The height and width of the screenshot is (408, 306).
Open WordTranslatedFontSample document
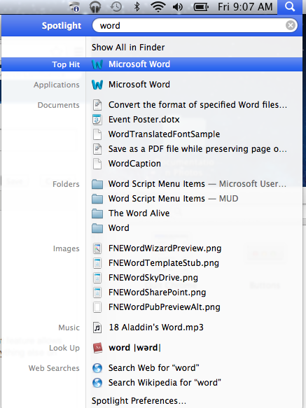[x=164, y=134]
